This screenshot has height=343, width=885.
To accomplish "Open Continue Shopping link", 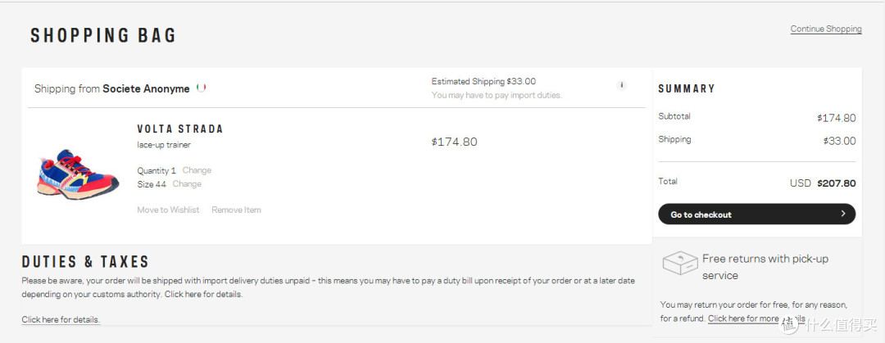I will pos(826,29).
